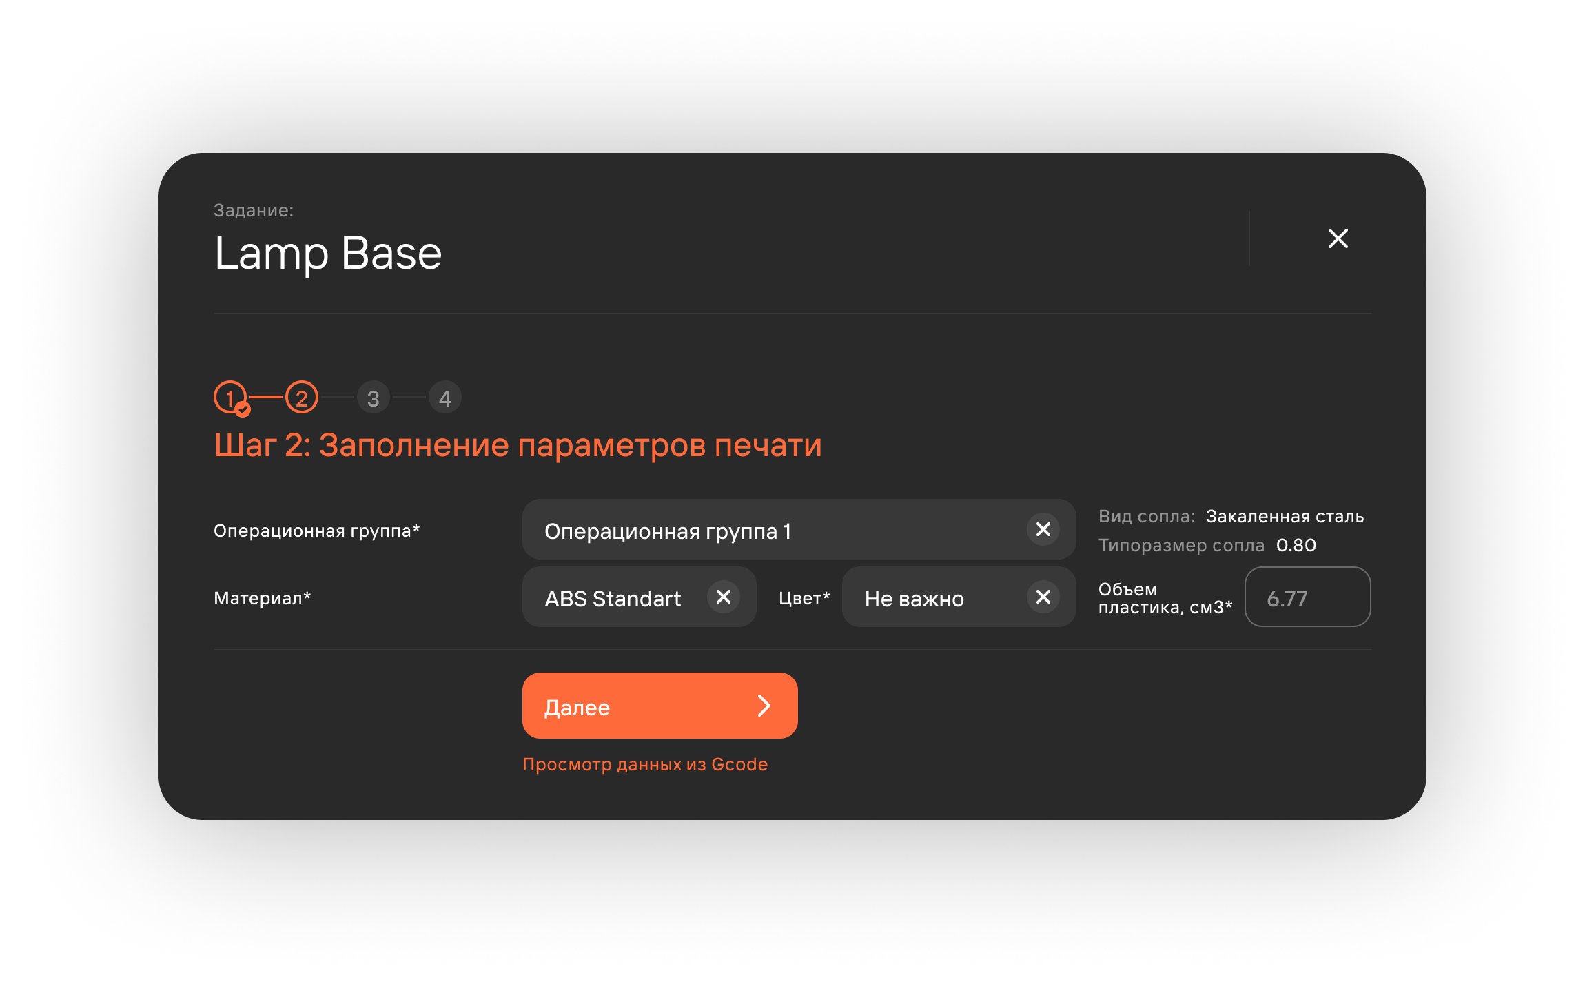Open Просмотр данных из Gcode link
Viewport: 1585px width, 984px height.
[x=645, y=764]
